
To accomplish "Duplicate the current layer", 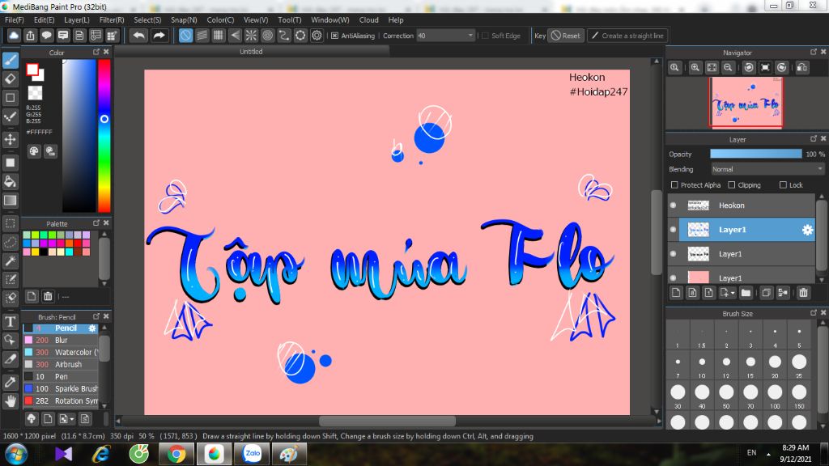I will click(x=766, y=293).
